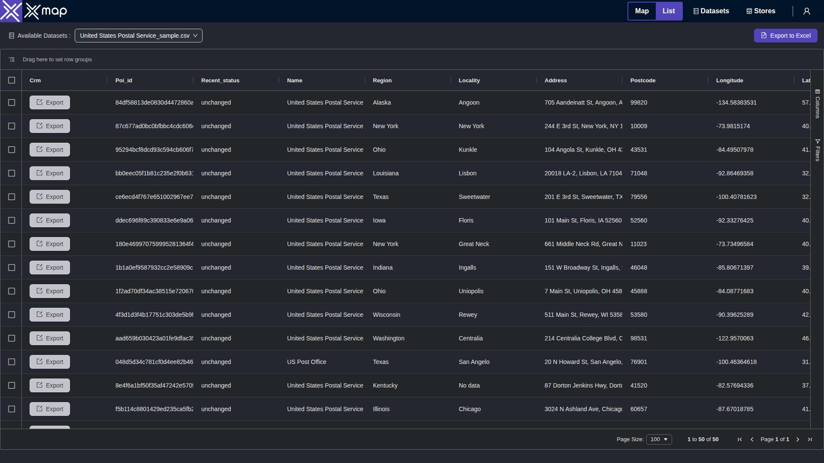Select checkbox for Chicago Illinois row
The width and height of the screenshot is (824, 463).
click(12, 409)
